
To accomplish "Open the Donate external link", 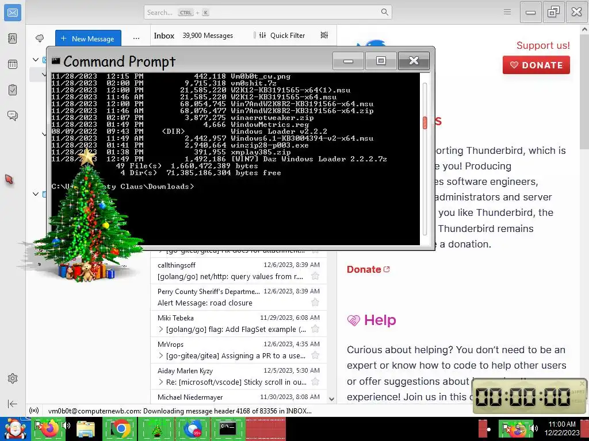I will point(368,269).
